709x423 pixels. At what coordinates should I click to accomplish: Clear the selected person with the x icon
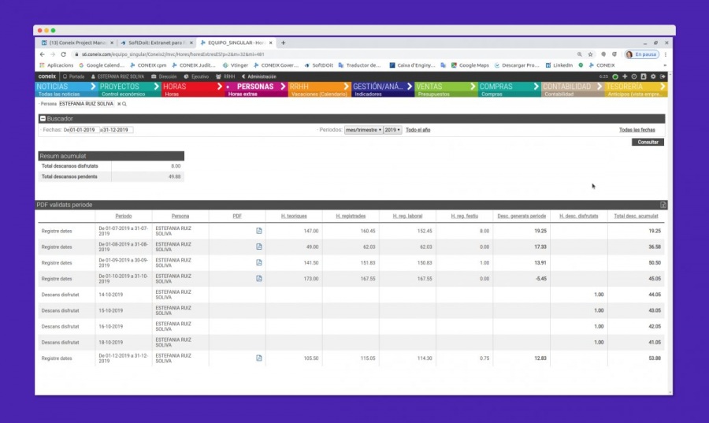[x=119, y=104]
